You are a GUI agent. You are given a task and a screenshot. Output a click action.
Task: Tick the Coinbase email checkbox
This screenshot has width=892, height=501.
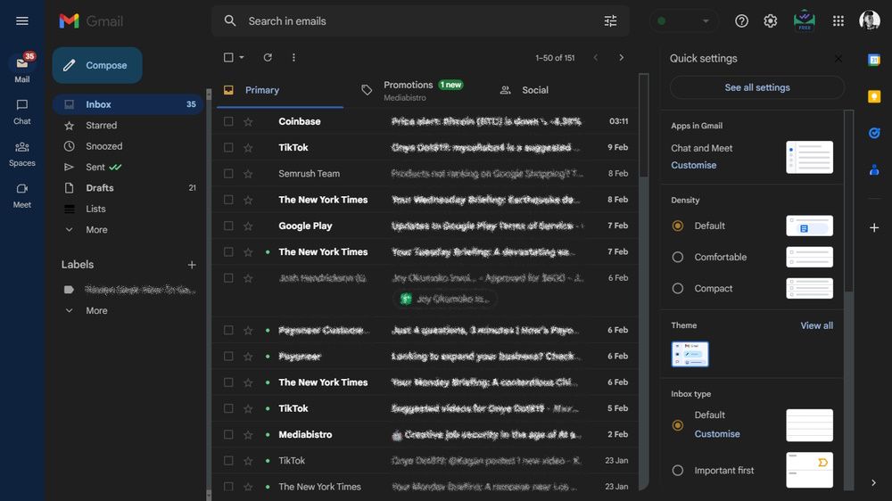(228, 122)
